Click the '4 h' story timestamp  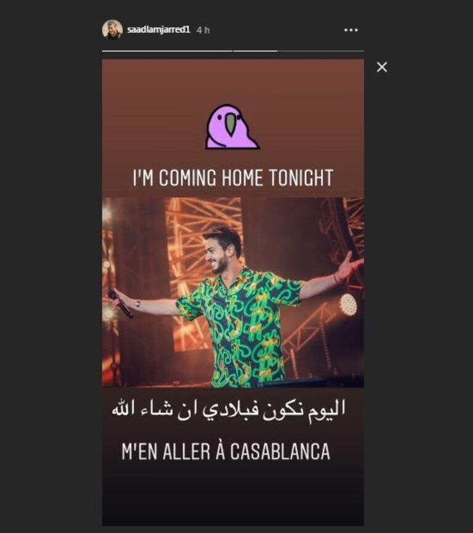pyautogui.click(x=203, y=30)
